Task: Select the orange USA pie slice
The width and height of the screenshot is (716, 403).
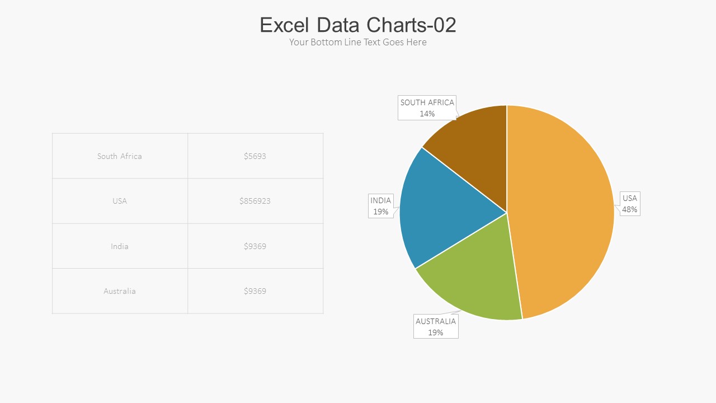Action: [565, 213]
